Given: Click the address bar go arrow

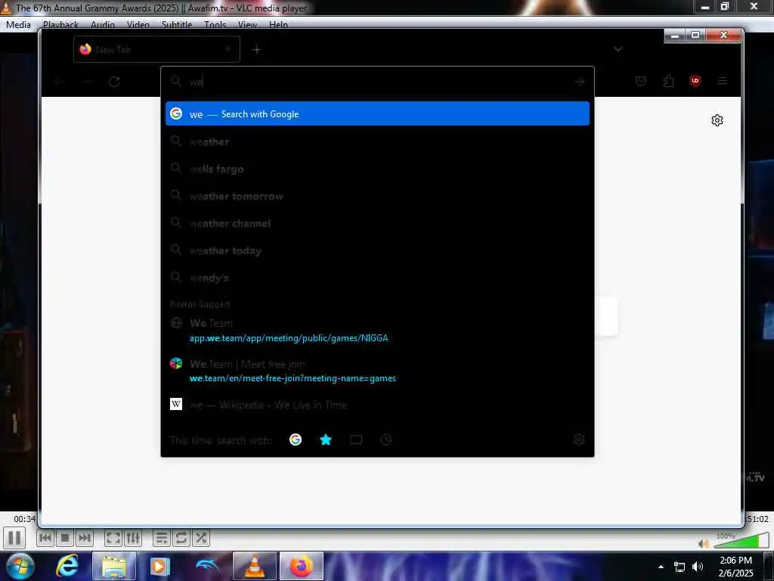Looking at the screenshot, I should click(579, 82).
